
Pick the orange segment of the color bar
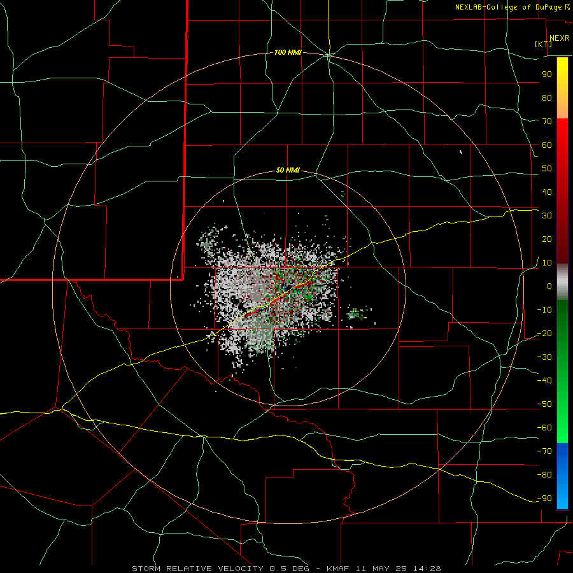pyautogui.click(x=562, y=108)
